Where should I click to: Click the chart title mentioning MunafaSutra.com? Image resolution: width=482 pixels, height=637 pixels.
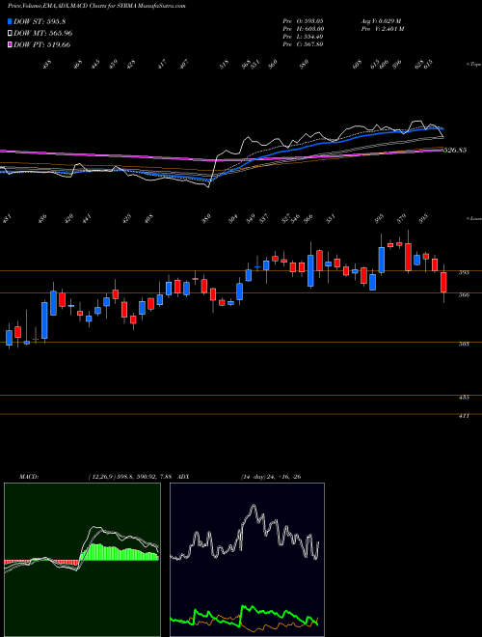[x=96, y=7]
